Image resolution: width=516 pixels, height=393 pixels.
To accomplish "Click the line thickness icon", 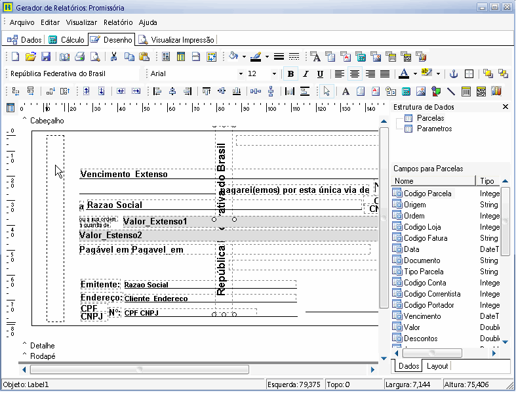I will (x=279, y=56).
